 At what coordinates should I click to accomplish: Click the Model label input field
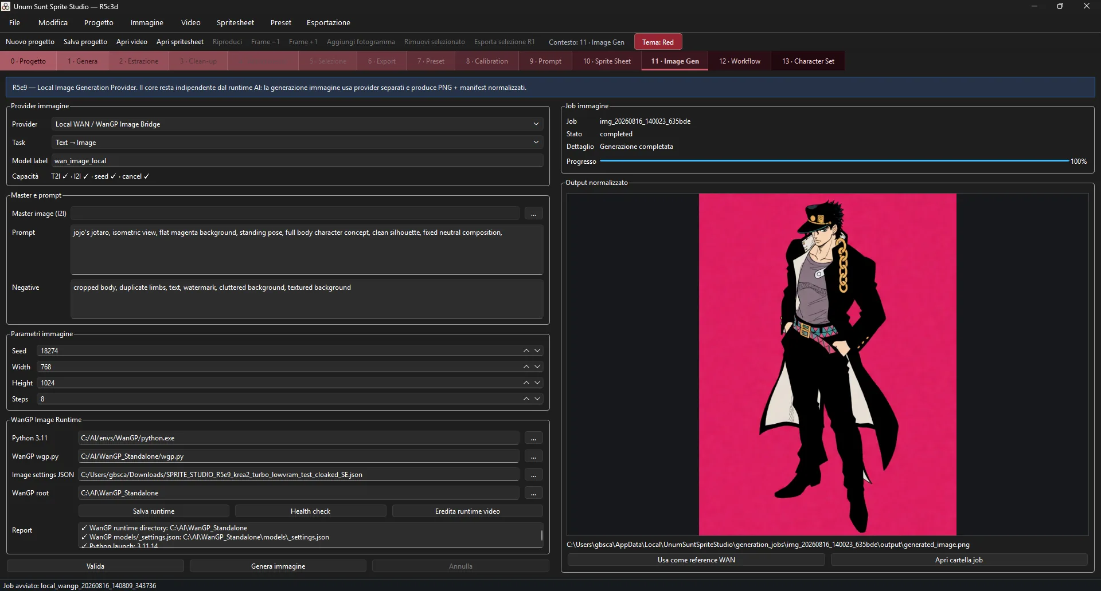click(x=297, y=161)
